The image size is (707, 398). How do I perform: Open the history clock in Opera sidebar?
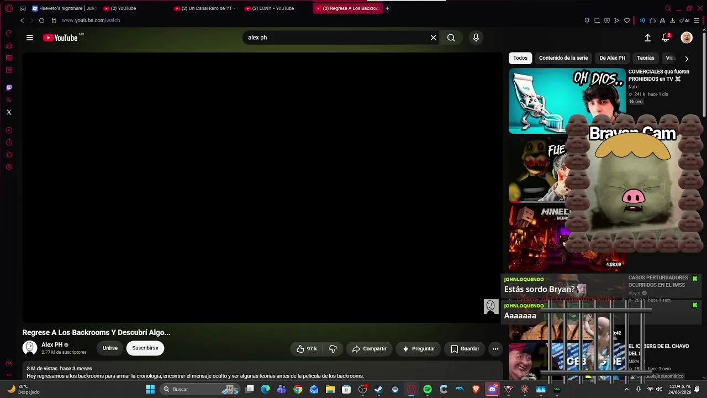pos(9,143)
